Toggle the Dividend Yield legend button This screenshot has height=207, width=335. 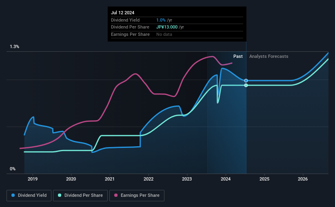click(29, 196)
